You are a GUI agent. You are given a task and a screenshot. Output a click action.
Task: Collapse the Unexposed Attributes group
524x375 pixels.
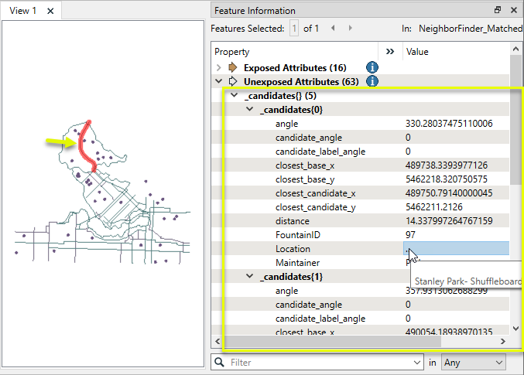(220, 81)
